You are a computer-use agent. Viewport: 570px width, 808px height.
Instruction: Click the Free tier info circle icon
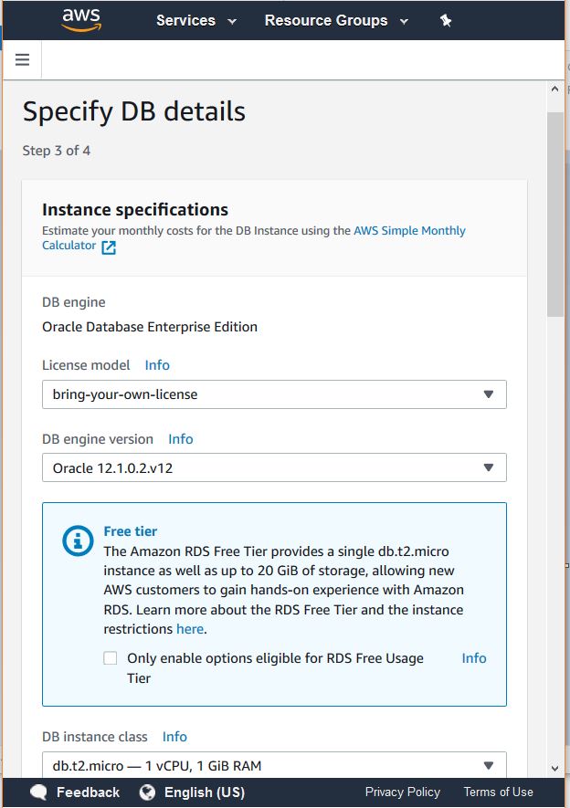78,540
